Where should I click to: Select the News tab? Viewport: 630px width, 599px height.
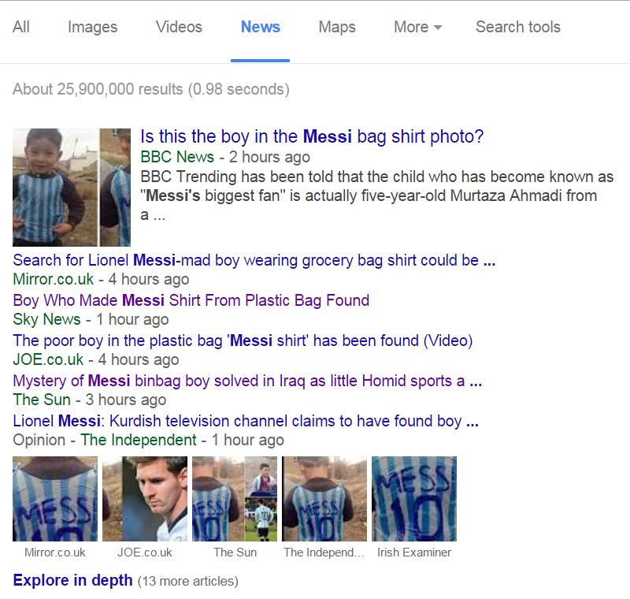(x=261, y=27)
